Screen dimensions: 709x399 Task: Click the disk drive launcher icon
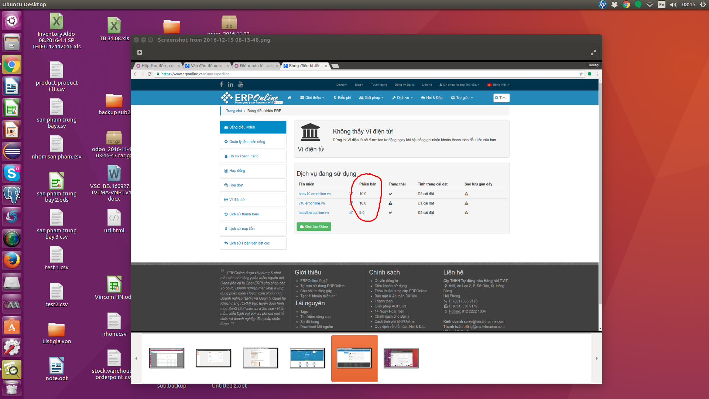tap(12, 282)
